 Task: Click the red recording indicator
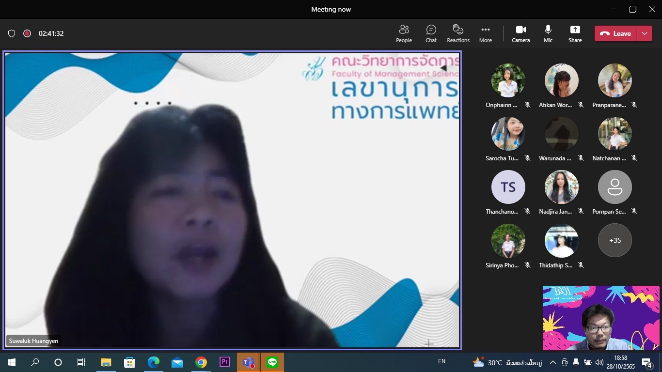point(27,33)
